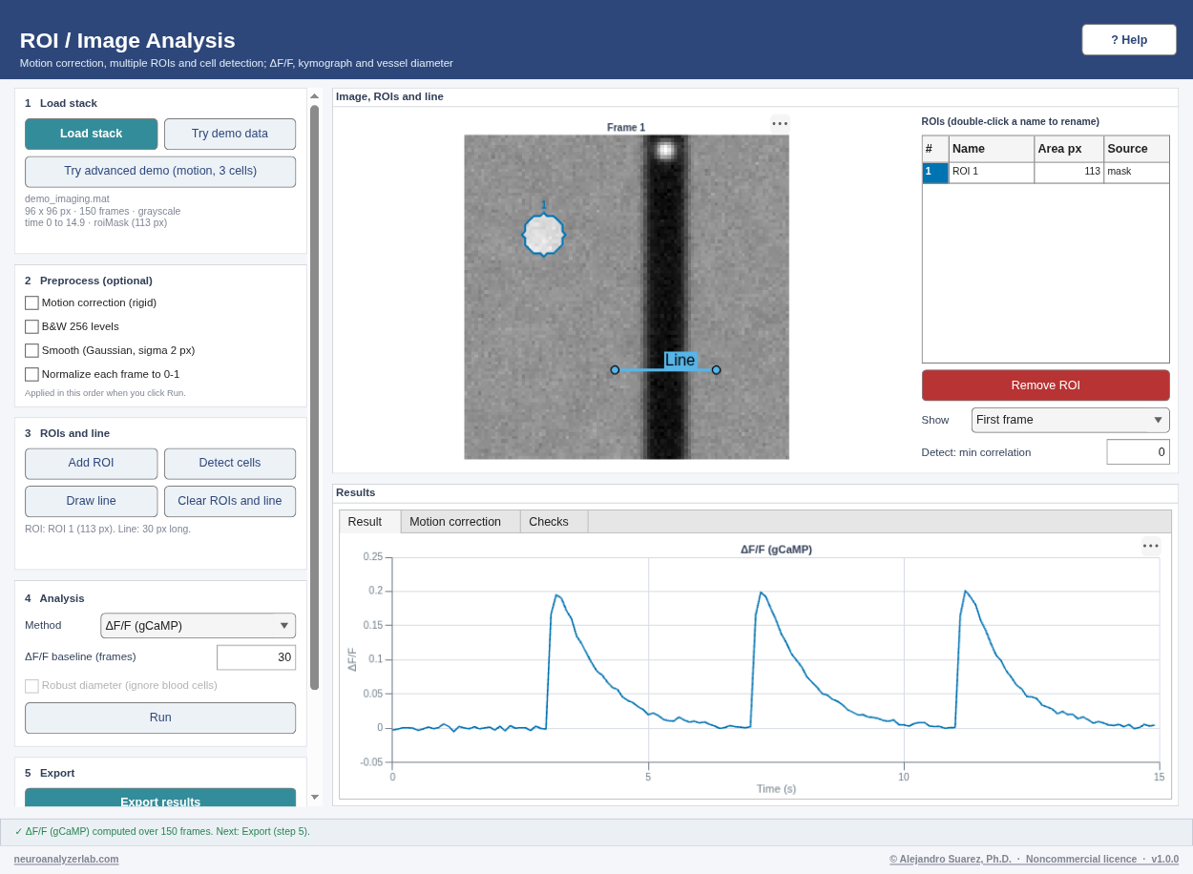The height and width of the screenshot is (874, 1193).
Task: Check Normalize each frame to 0-1
Action: tap(31, 374)
